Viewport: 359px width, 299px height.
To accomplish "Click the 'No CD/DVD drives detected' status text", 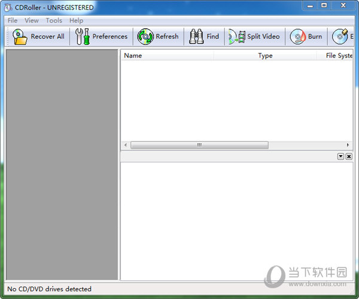I will (x=49, y=289).
